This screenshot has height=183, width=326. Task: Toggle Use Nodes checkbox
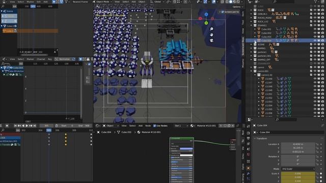154,126
